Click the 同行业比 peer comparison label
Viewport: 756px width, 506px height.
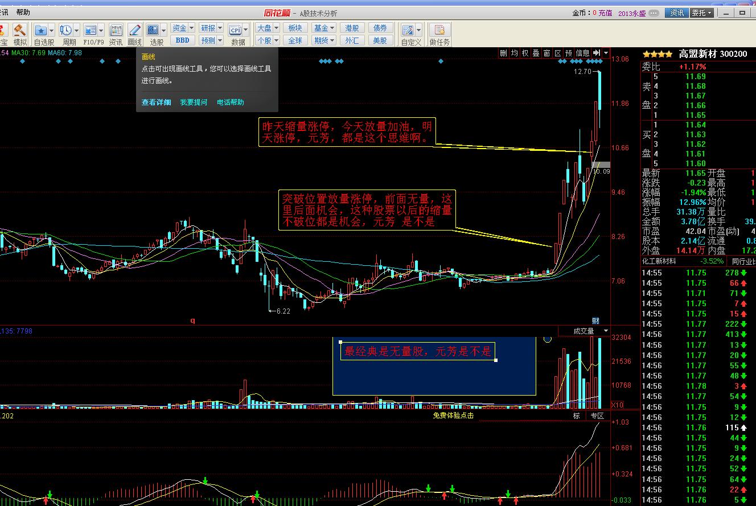pyautogui.click(x=743, y=261)
